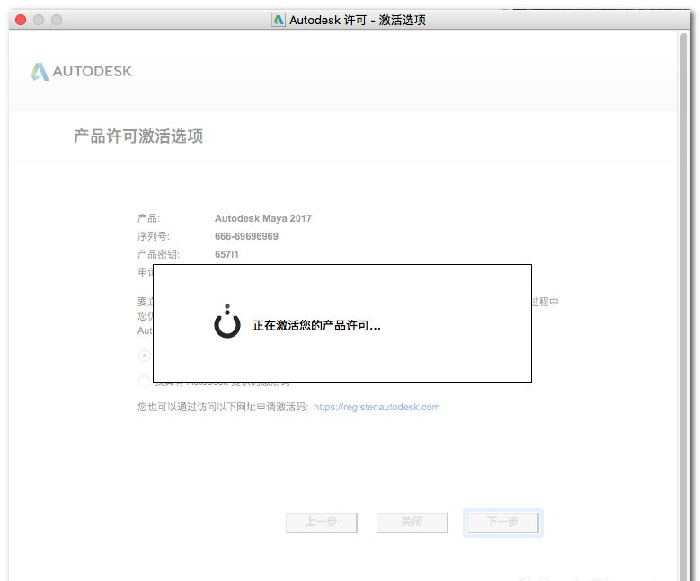
Task: Close the window with red button
Action: [x=21, y=20]
